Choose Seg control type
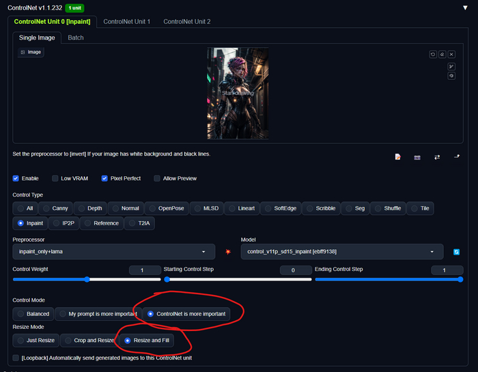Image resolution: width=478 pixels, height=372 pixels. tap(355, 208)
